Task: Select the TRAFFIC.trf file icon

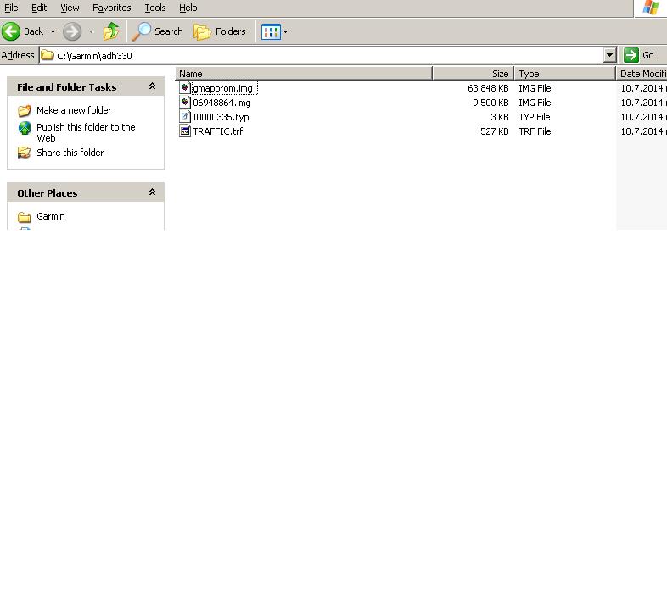Action: tap(185, 131)
